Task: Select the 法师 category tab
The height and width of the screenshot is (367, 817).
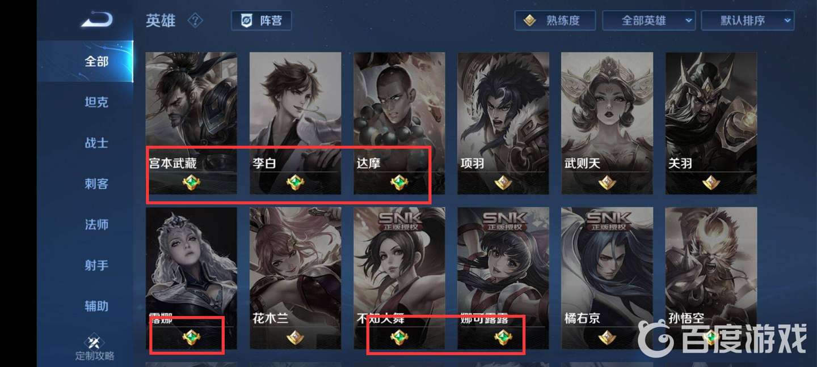Action: 96,225
